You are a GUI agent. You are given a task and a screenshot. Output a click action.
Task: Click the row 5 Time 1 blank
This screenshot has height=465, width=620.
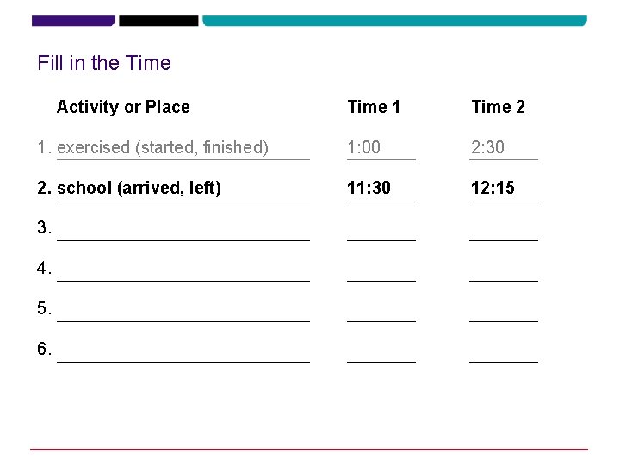pyautogui.click(x=381, y=314)
